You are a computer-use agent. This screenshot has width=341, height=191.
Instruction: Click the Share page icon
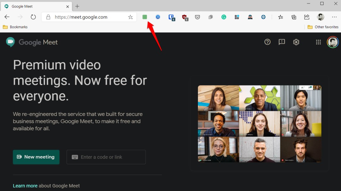coord(307,17)
